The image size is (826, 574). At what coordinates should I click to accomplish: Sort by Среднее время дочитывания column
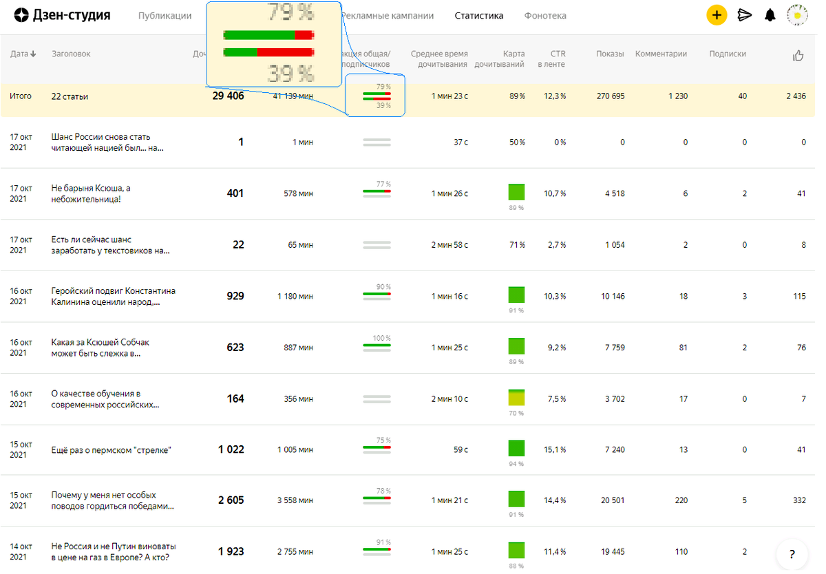click(439, 59)
